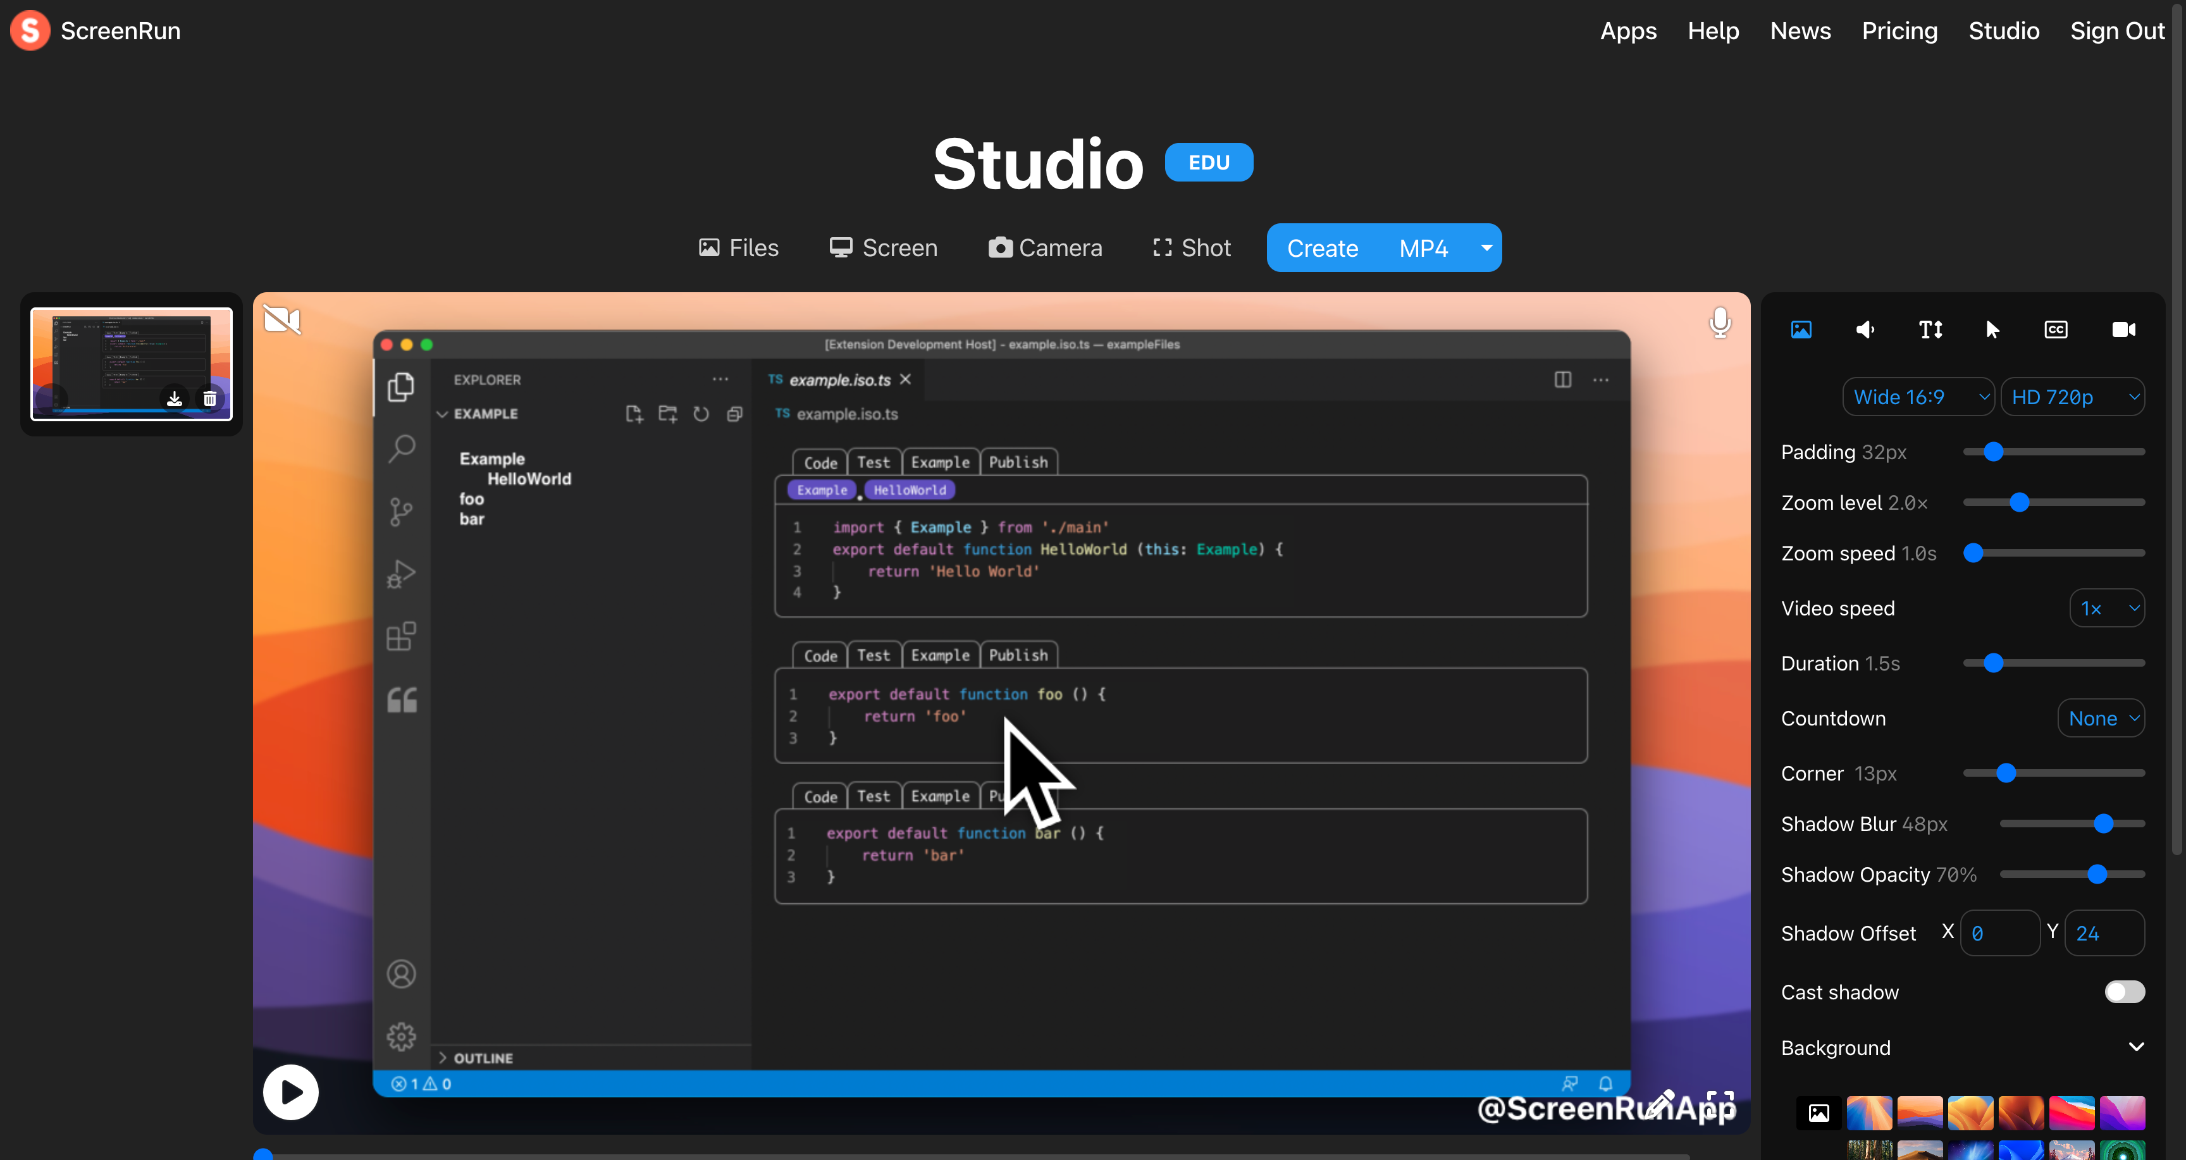
Task: Click the page's vertical scrollbar
Action: click(x=2178, y=429)
